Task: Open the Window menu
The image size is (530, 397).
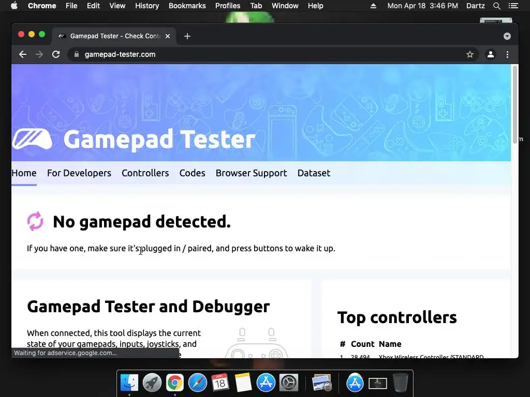Action: click(x=285, y=6)
